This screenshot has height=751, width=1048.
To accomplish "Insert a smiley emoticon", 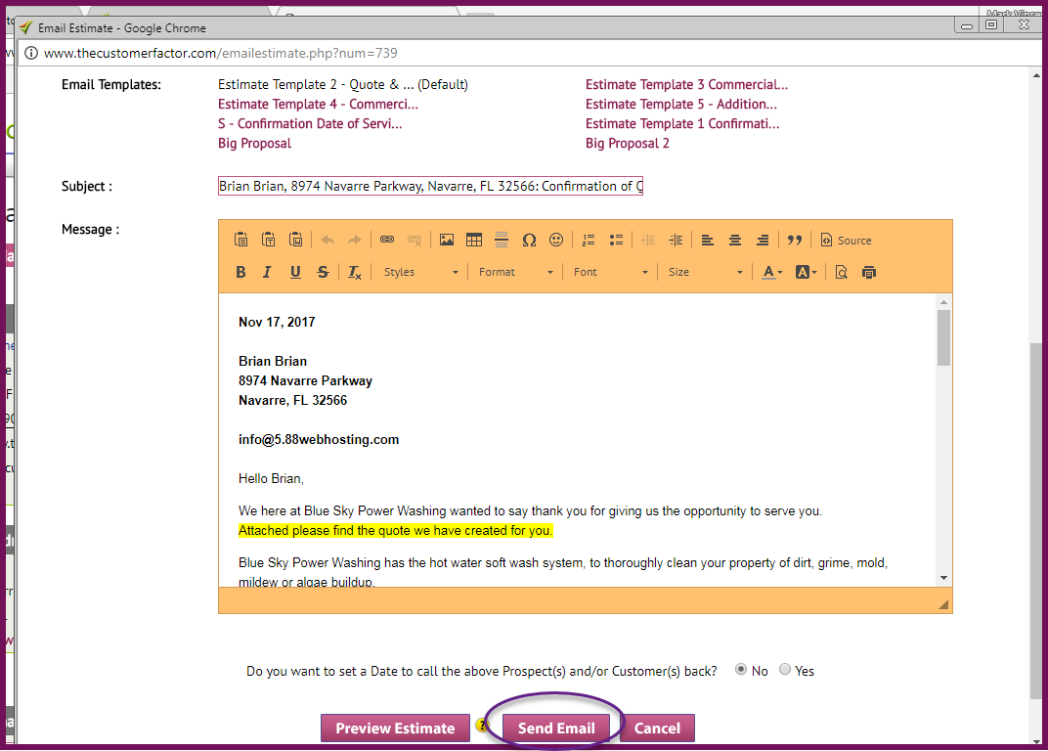I will tap(556, 240).
